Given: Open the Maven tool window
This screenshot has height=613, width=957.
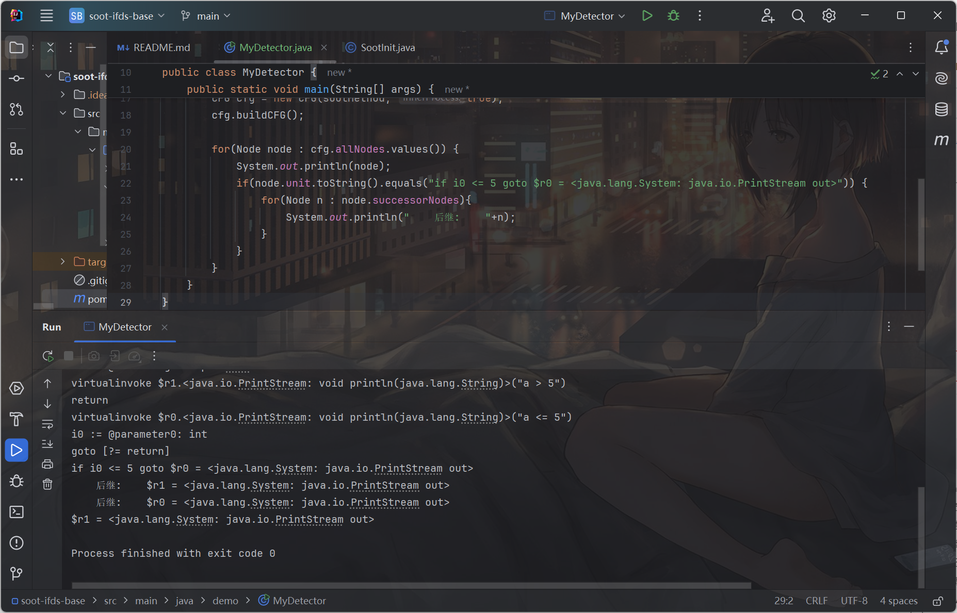Looking at the screenshot, I should (941, 140).
